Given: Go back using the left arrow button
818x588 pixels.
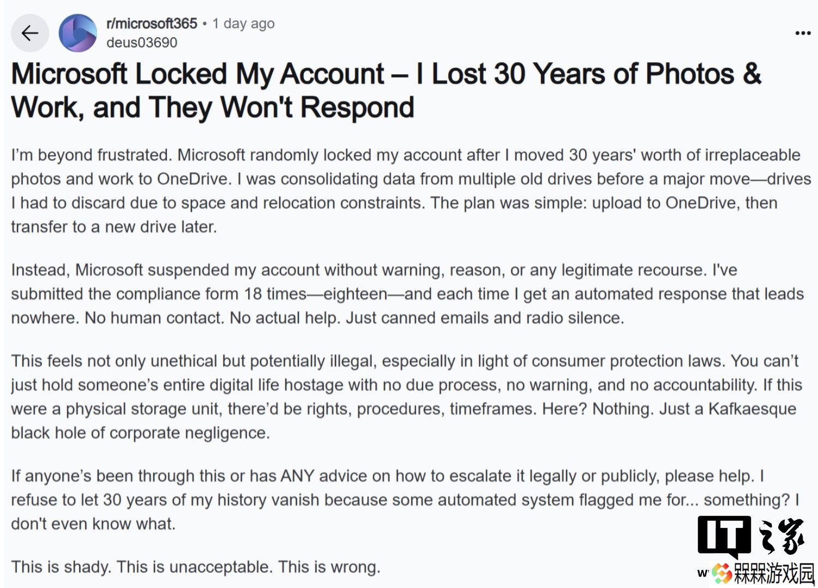Looking at the screenshot, I should click(x=30, y=33).
